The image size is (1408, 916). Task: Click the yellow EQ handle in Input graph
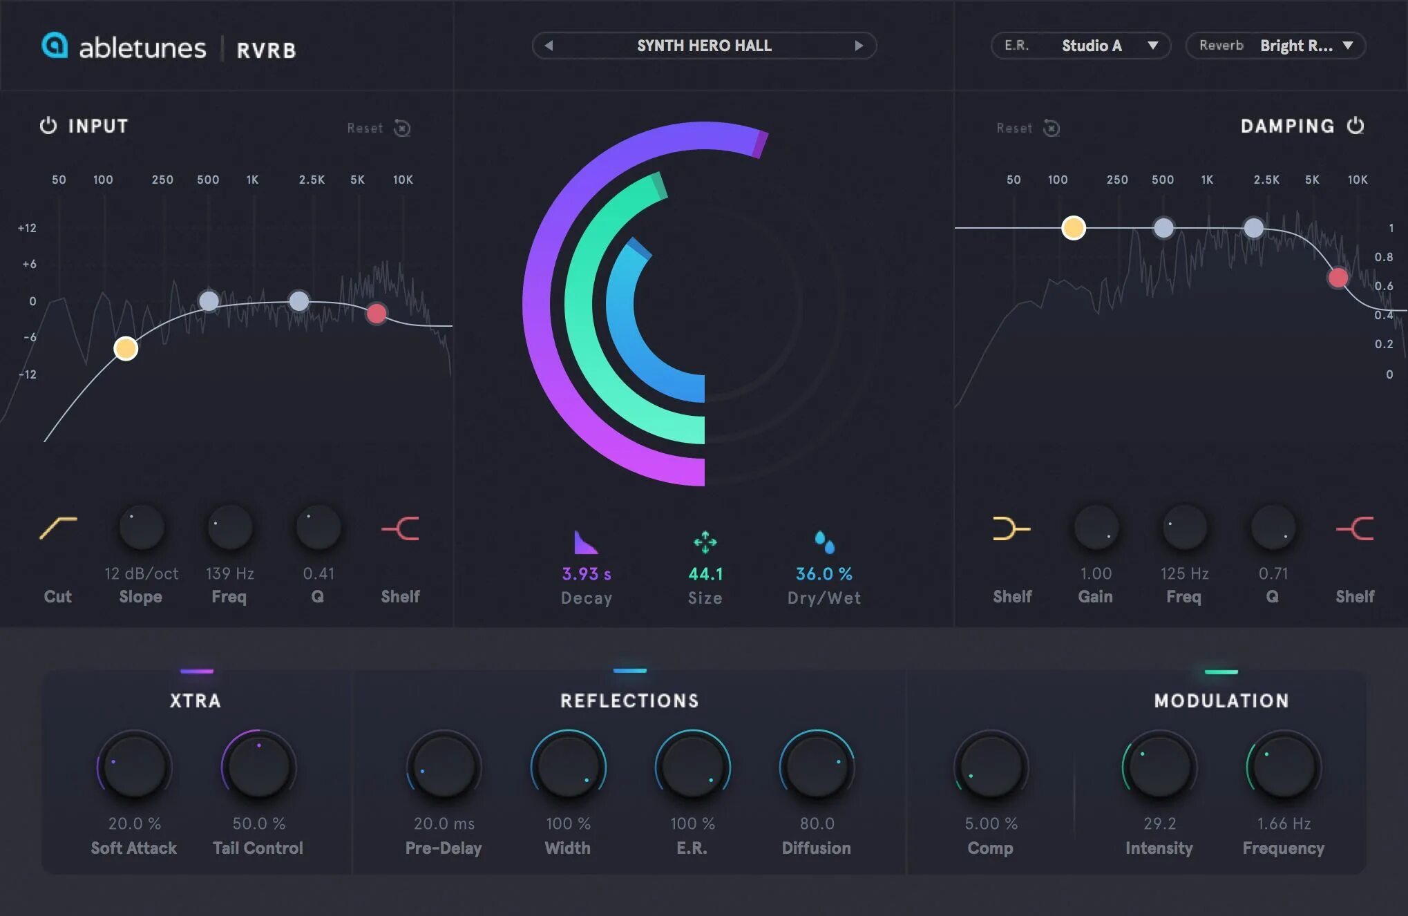click(x=125, y=348)
